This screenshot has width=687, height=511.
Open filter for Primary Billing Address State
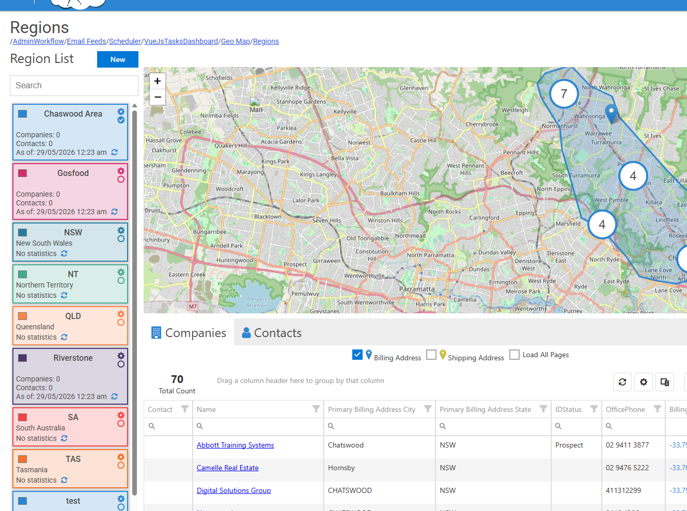point(543,409)
